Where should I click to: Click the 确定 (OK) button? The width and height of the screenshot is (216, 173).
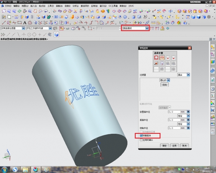165,146
